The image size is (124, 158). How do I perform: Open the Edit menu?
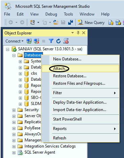(20, 14)
